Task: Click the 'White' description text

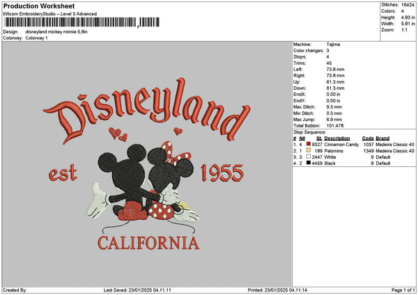Action: 330,157
